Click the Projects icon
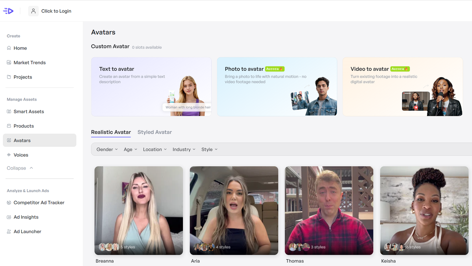The image size is (472, 266). point(9,77)
